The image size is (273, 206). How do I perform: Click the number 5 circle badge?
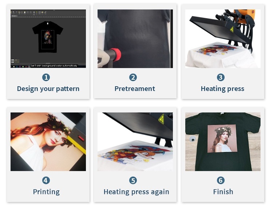click(x=133, y=180)
